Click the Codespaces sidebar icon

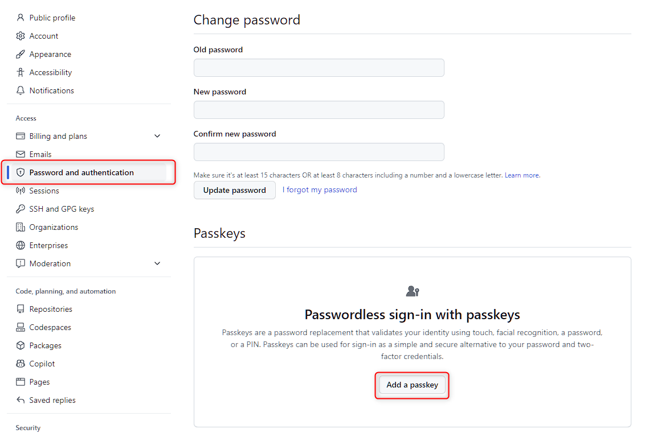coord(20,327)
